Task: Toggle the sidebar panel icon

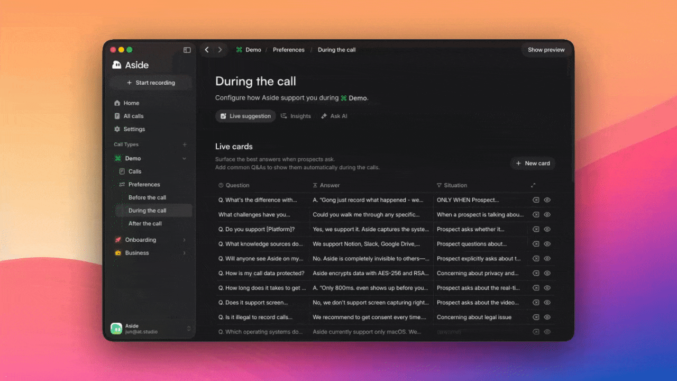Action: click(187, 50)
